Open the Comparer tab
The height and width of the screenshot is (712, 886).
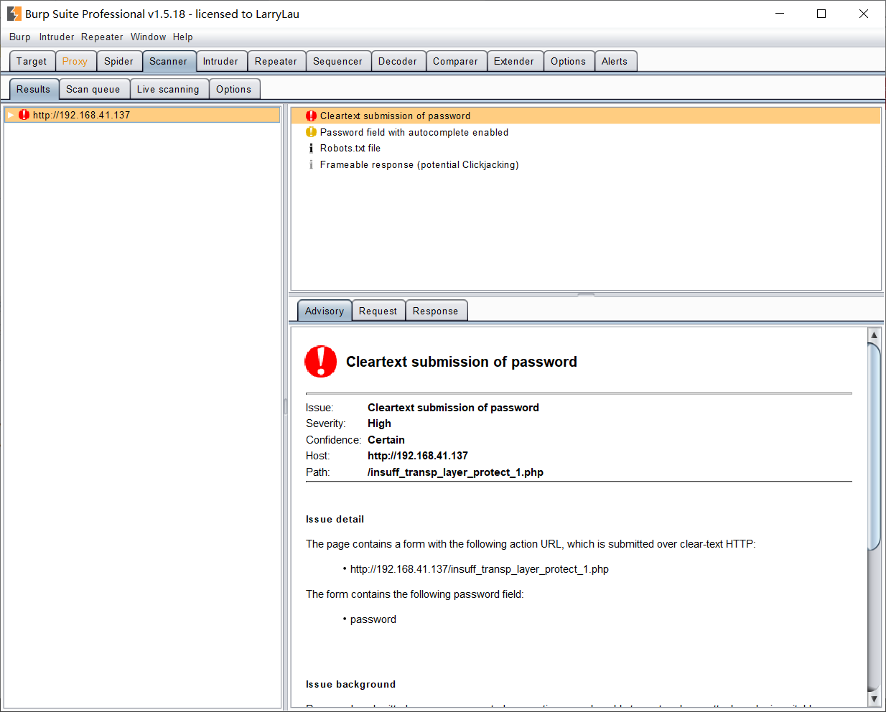(x=456, y=61)
